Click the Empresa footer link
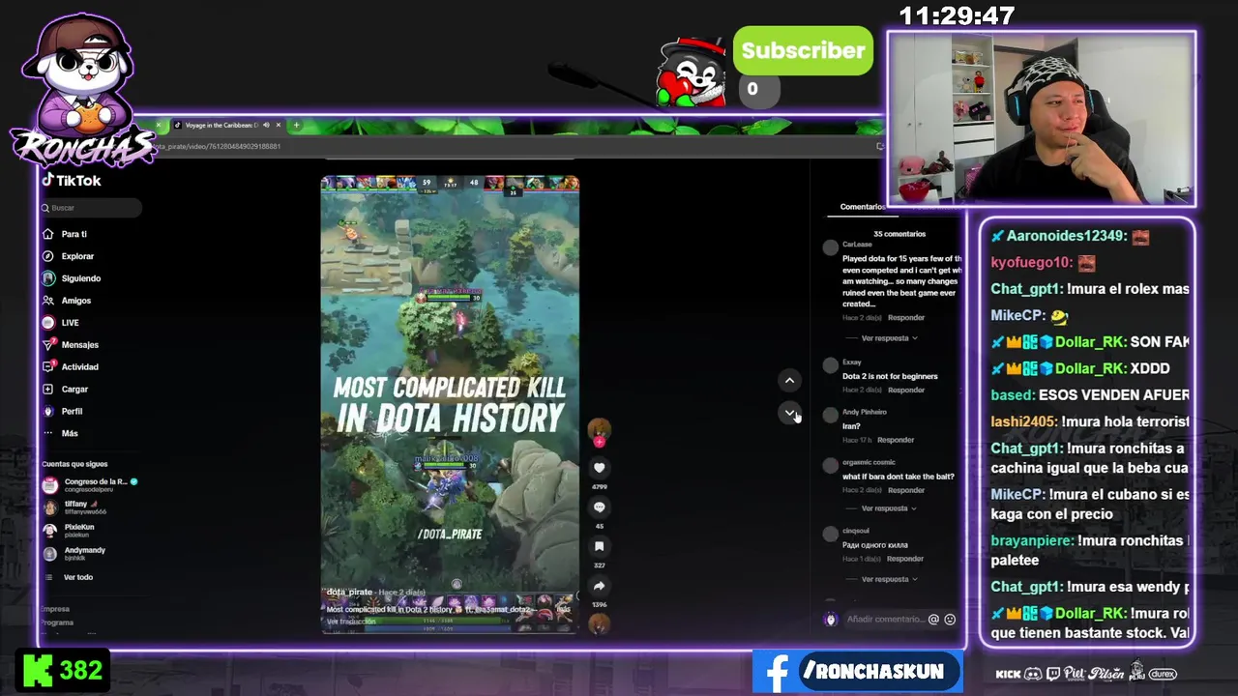This screenshot has height=696, width=1238. (55, 609)
